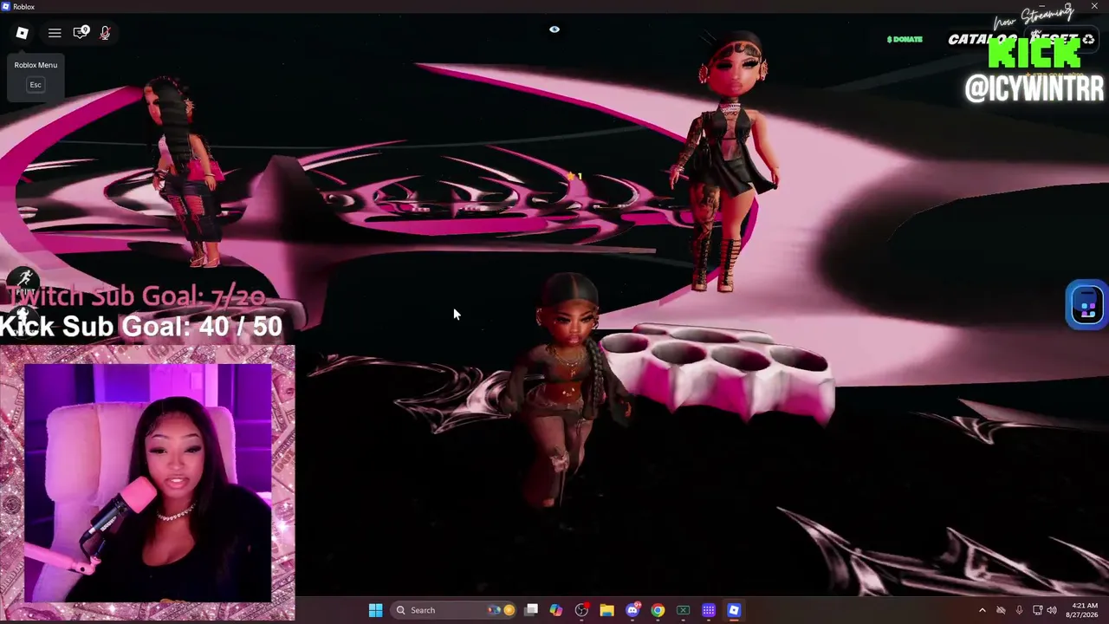This screenshot has height=624, width=1109.
Task: Open the green Xbox Game Bar taskbar icon
Action: pos(683,610)
